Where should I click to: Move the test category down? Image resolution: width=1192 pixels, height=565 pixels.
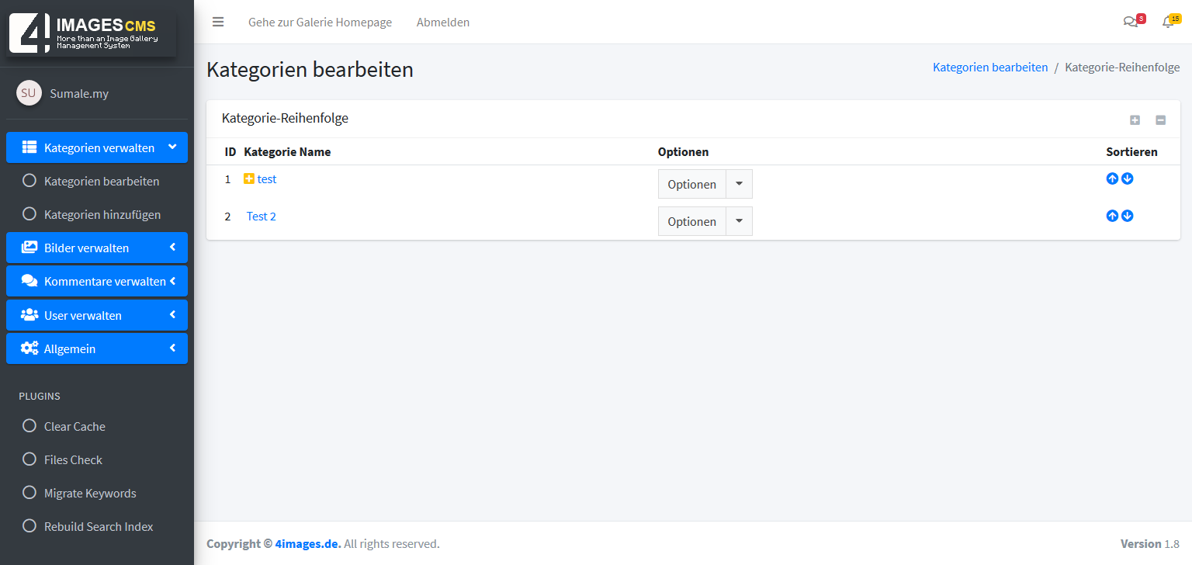pyautogui.click(x=1128, y=179)
